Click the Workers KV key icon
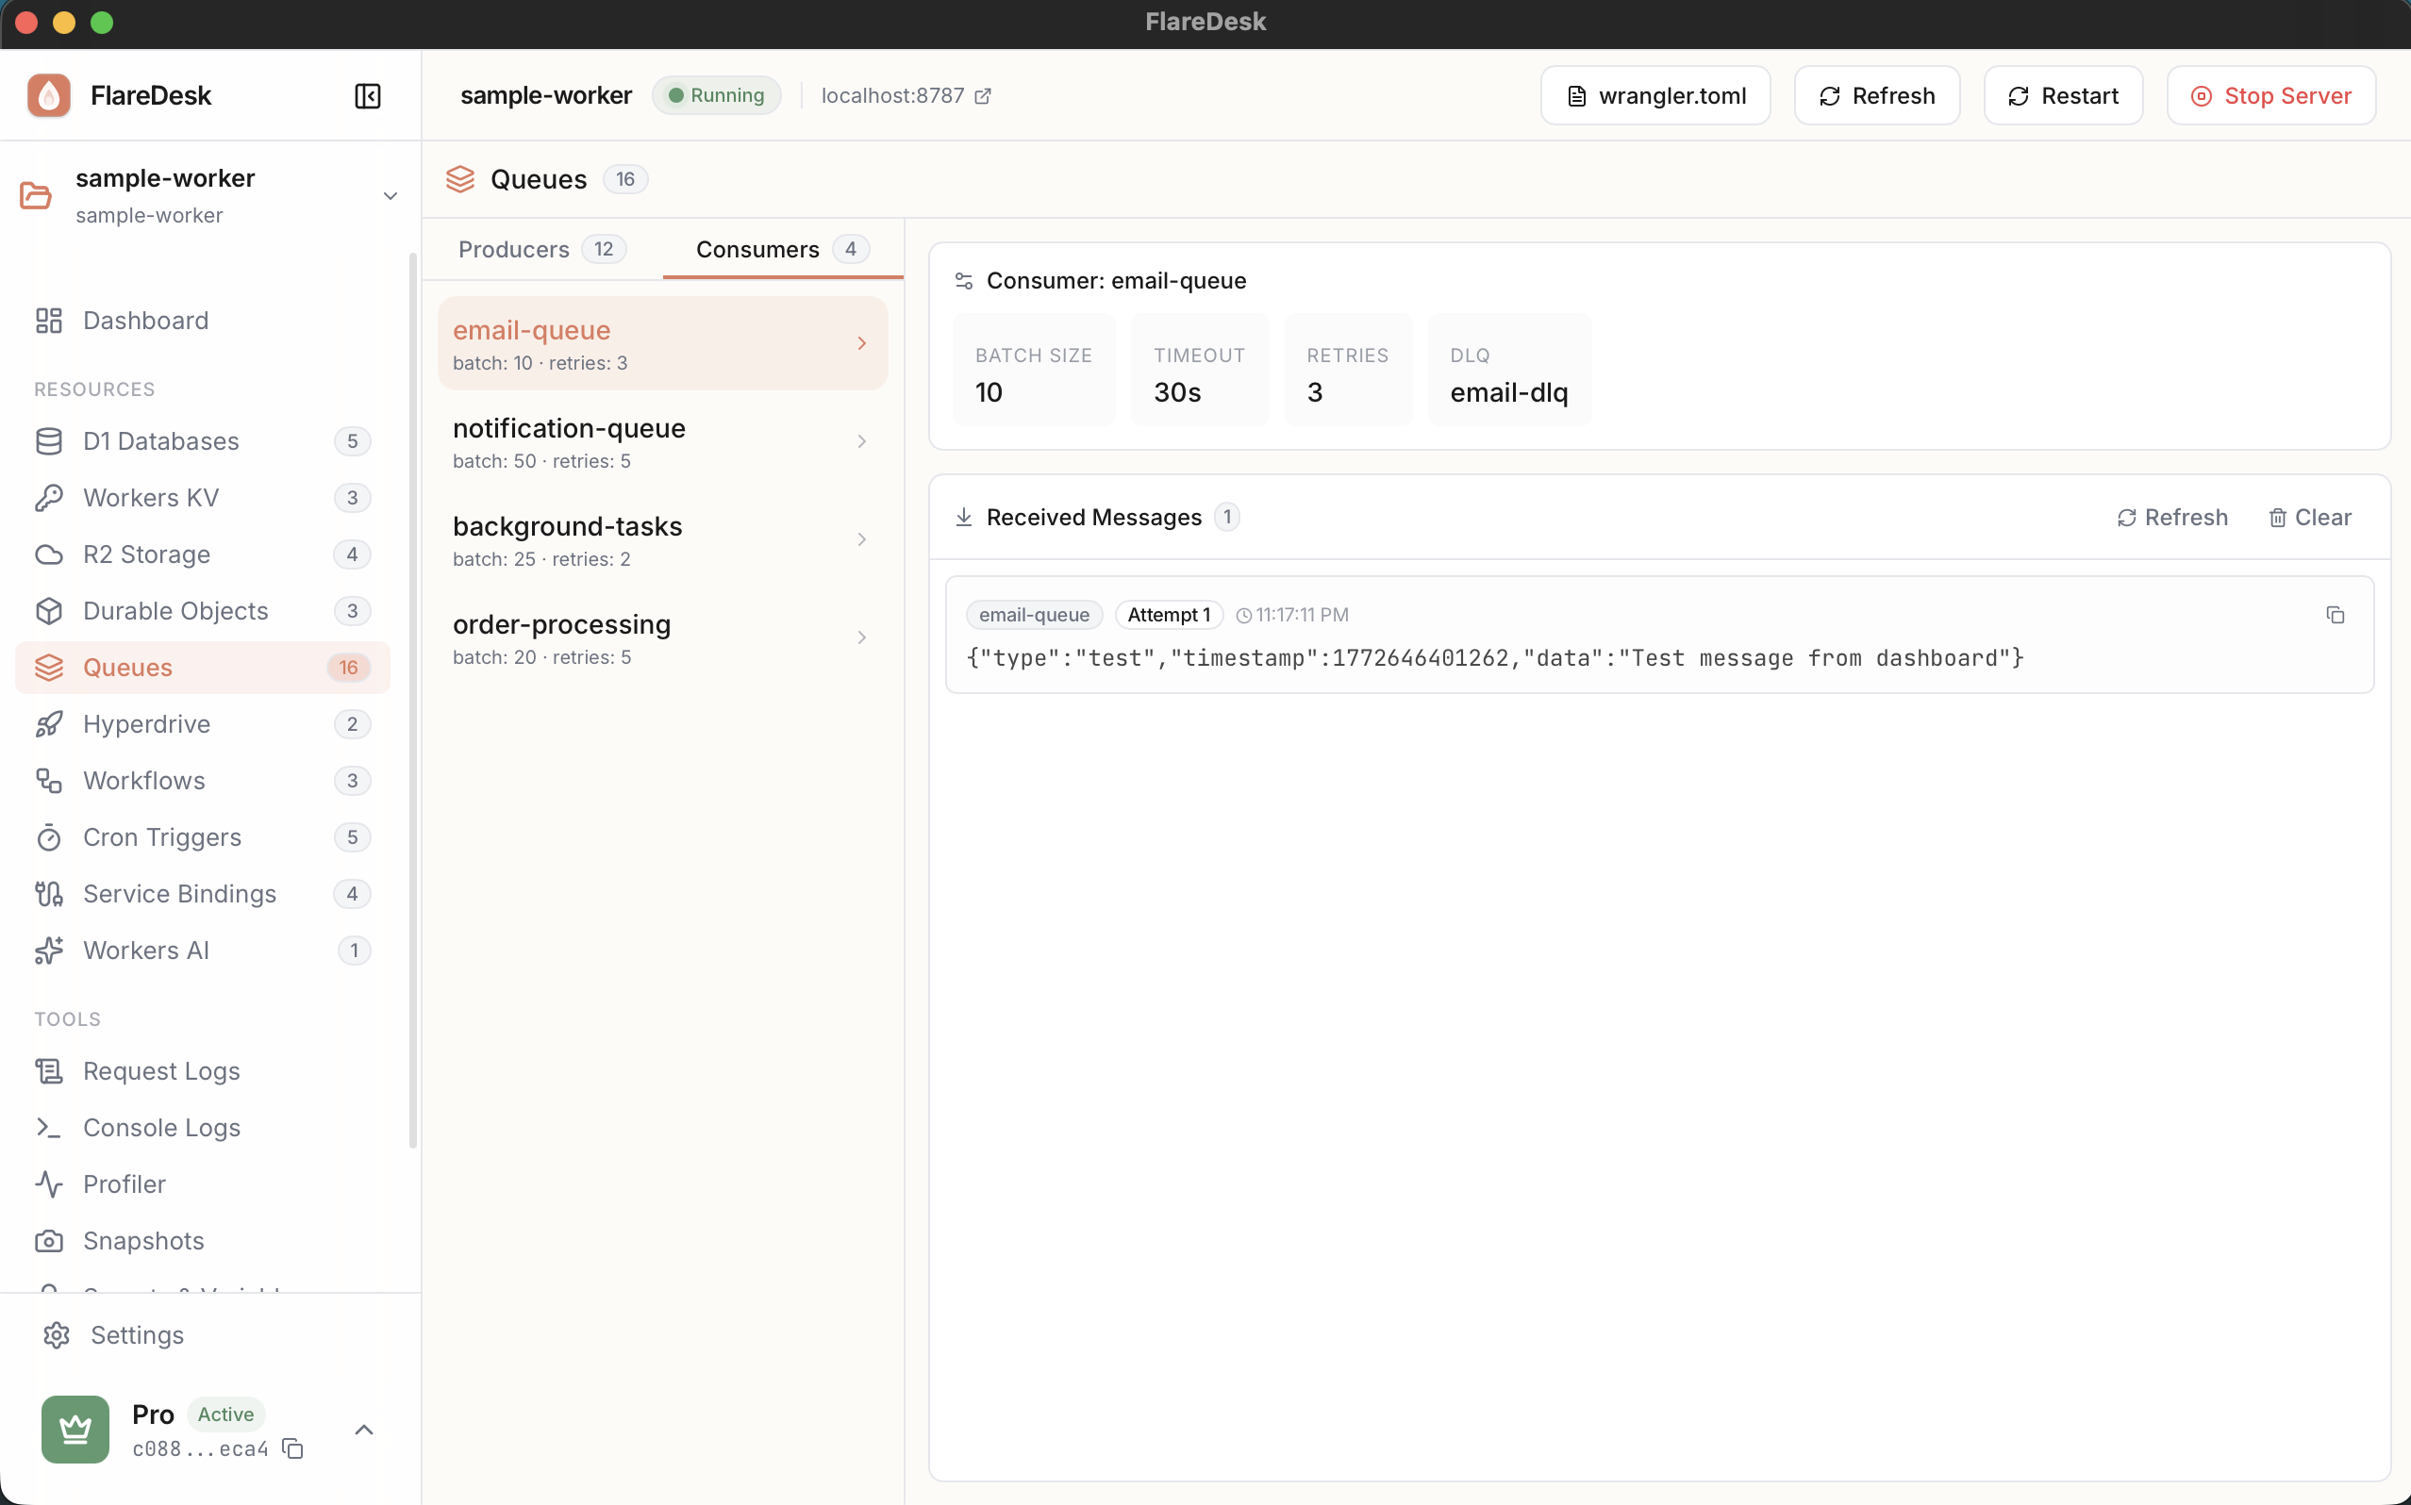The height and width of the screenshot is (1505, 2411). 49,498
